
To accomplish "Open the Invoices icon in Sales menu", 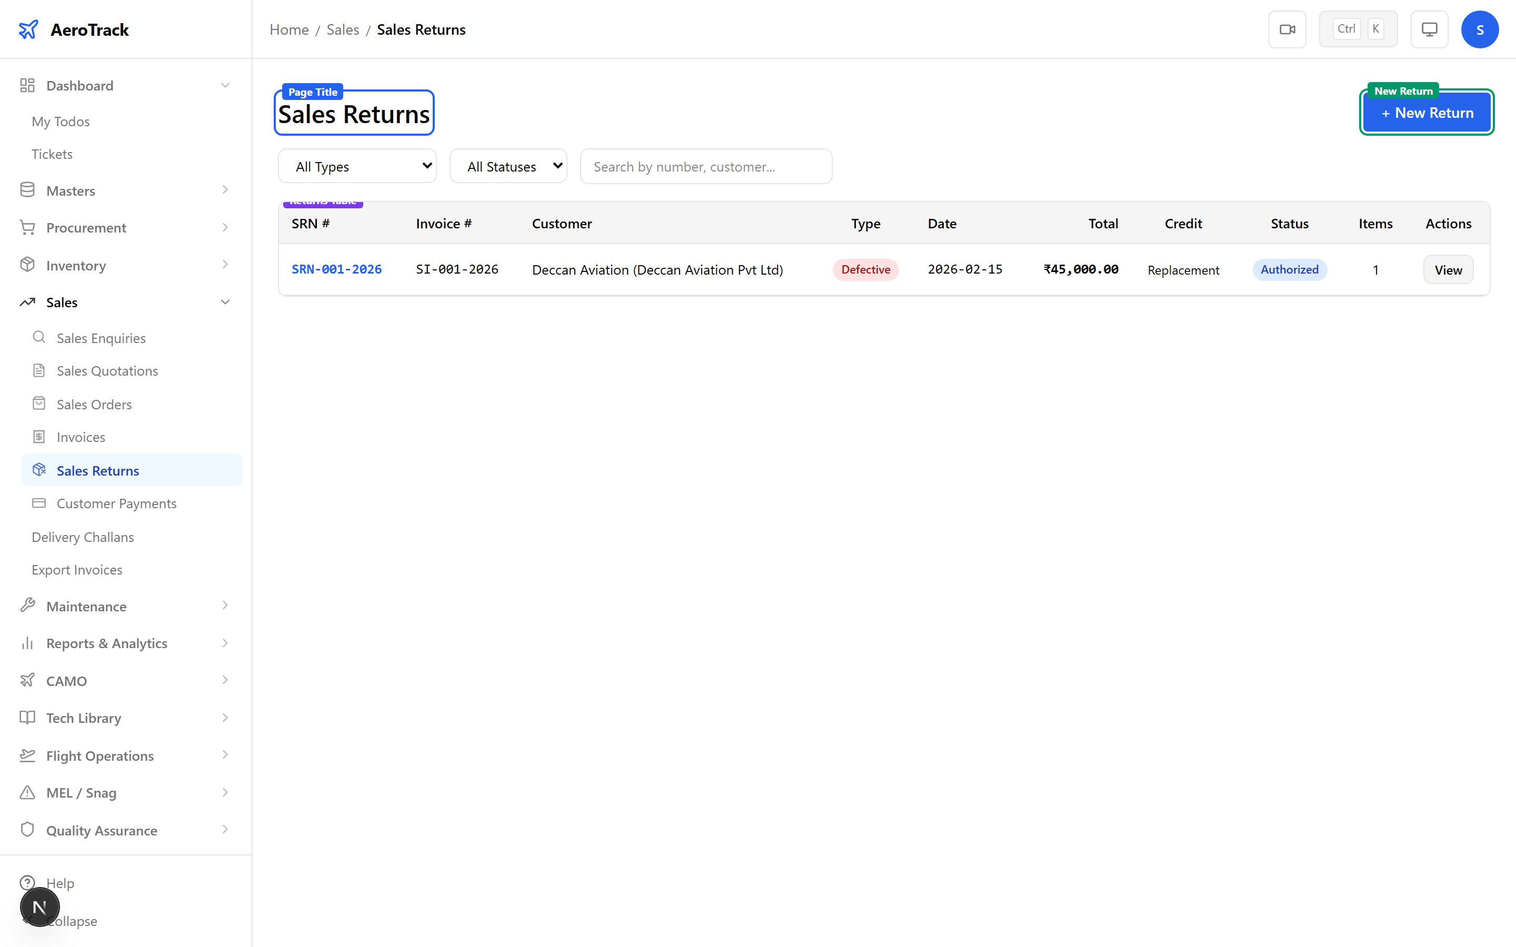I will pos(39,437).
